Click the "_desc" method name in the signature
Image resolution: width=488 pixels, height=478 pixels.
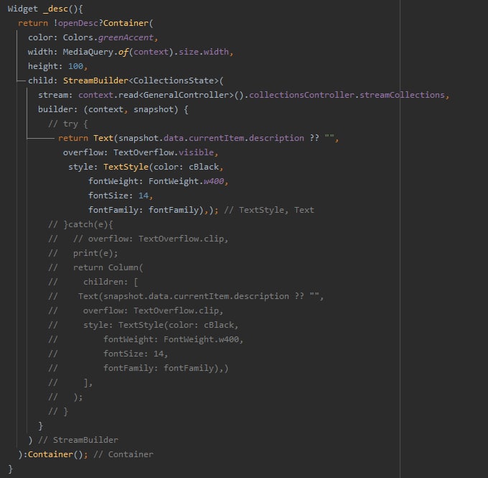[x=55, y=9]
